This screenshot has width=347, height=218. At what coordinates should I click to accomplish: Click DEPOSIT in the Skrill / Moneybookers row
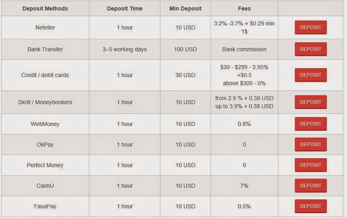pos(311,102)
